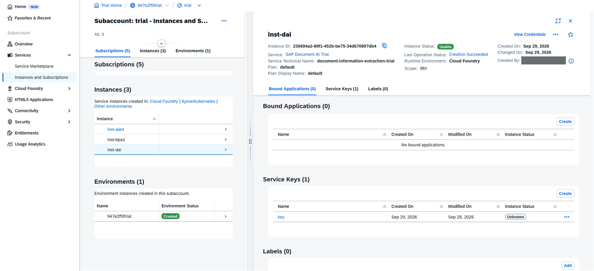This screenshot has height=271, width=594.
Task: Sort Instance column in instances table
Action: (154, 119)
